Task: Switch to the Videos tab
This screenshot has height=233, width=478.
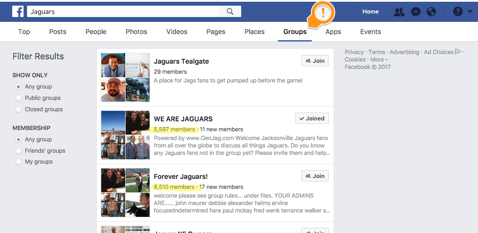Action: (177, 32)
